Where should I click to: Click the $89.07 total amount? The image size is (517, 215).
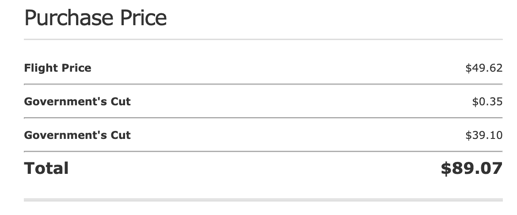(x=471, y=168)
